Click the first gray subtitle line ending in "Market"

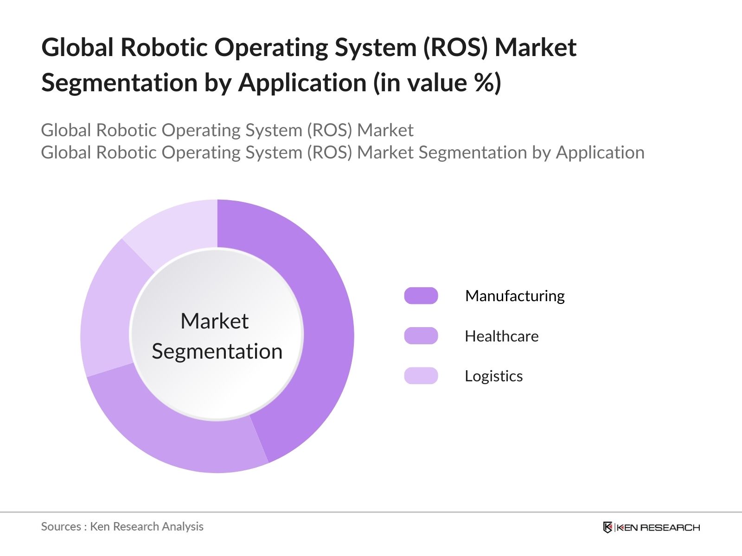[x=227, y=130]
